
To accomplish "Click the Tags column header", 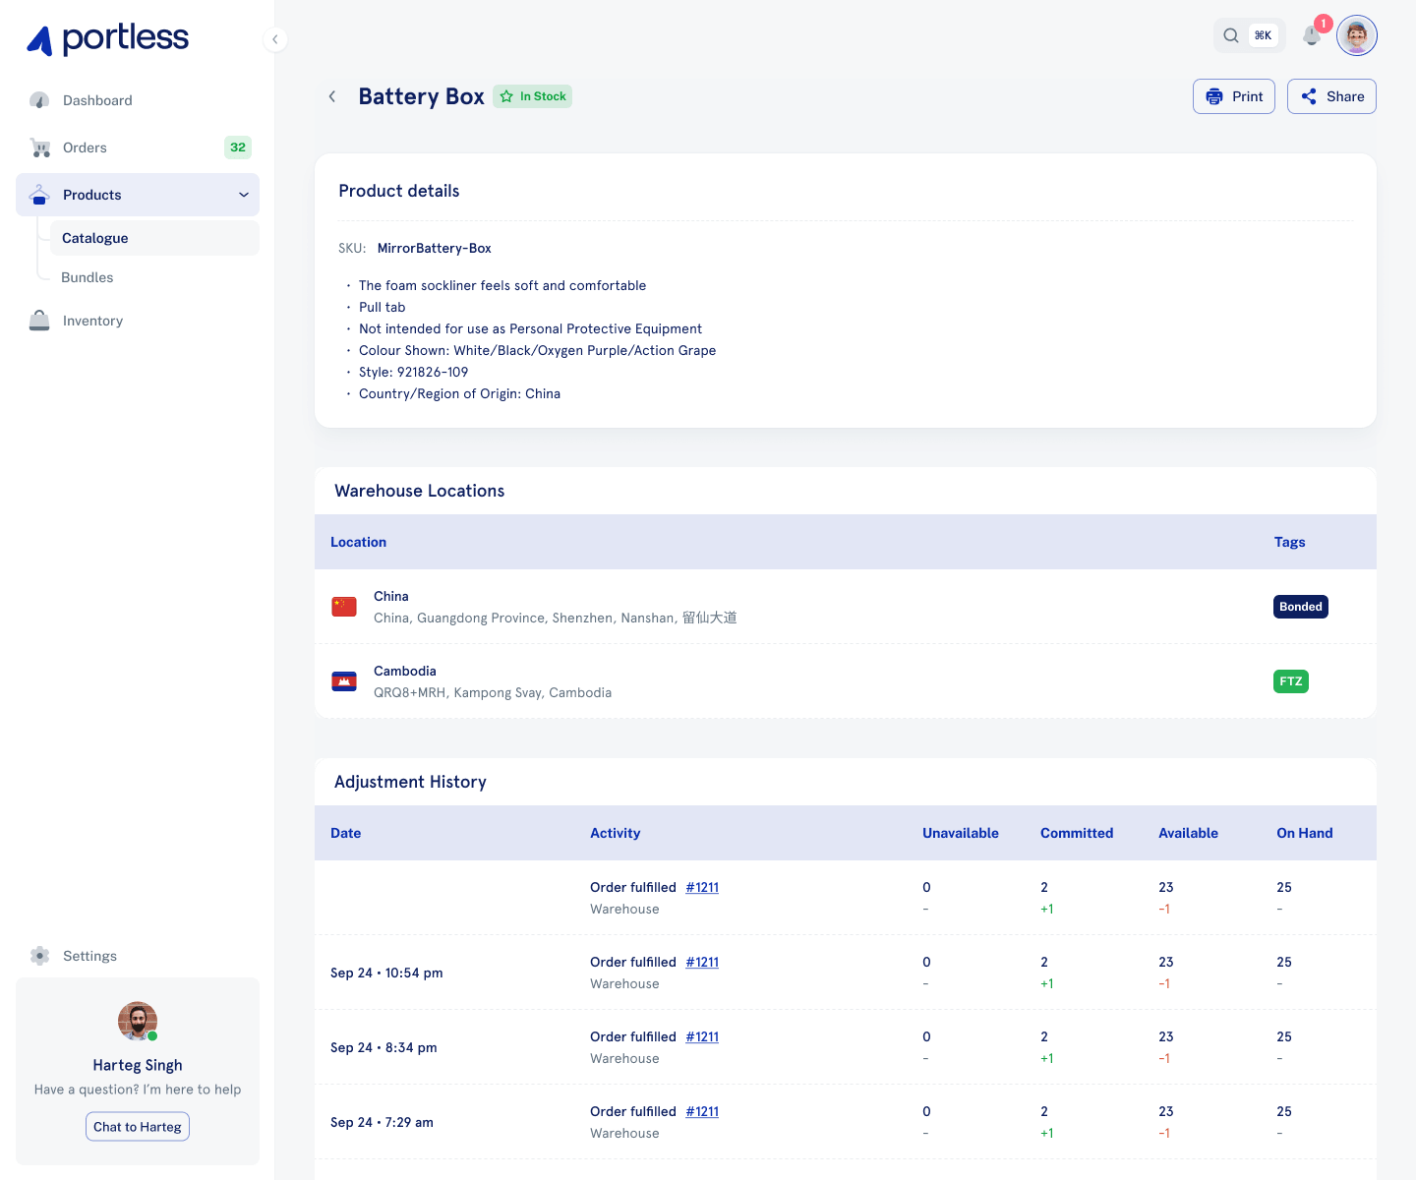I will point(1290,542).
